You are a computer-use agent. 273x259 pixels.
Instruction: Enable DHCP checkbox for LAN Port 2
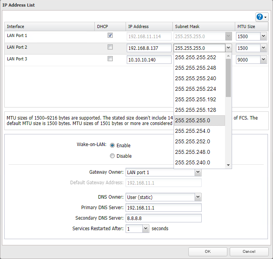(x=110, y=47)
